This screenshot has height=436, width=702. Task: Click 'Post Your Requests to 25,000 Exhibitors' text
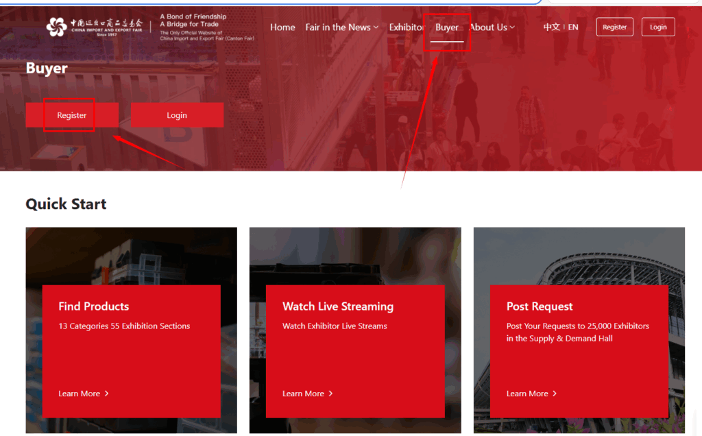tap(577, 326)
